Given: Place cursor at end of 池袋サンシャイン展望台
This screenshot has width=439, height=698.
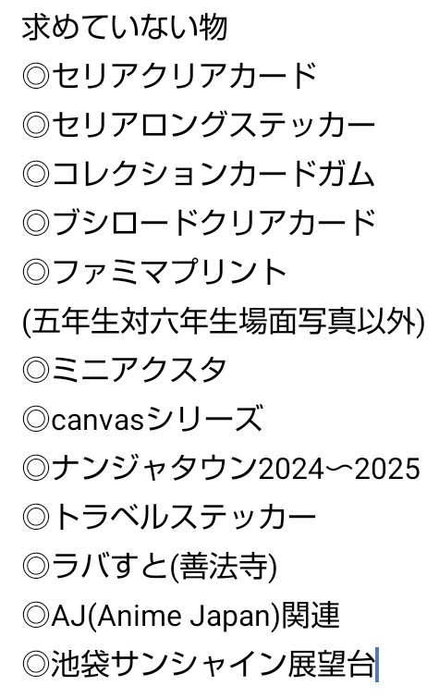Looking at the screenshot, I should [376, 665].
